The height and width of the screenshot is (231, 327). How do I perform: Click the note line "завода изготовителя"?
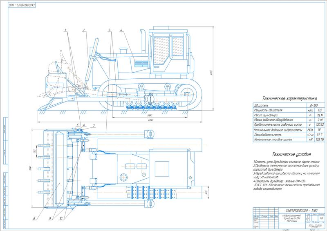coord(268,189)
